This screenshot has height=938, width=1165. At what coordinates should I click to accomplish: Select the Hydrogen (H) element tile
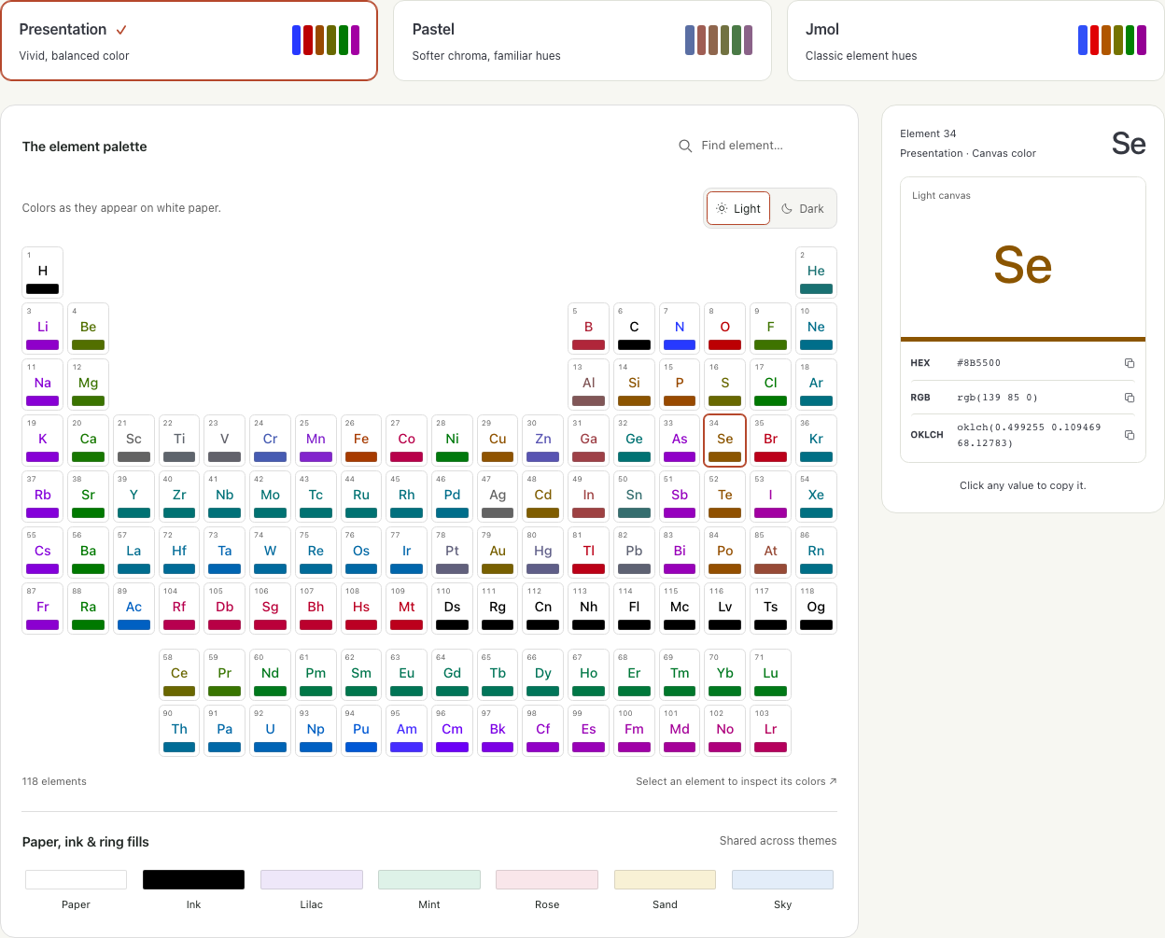43,272
